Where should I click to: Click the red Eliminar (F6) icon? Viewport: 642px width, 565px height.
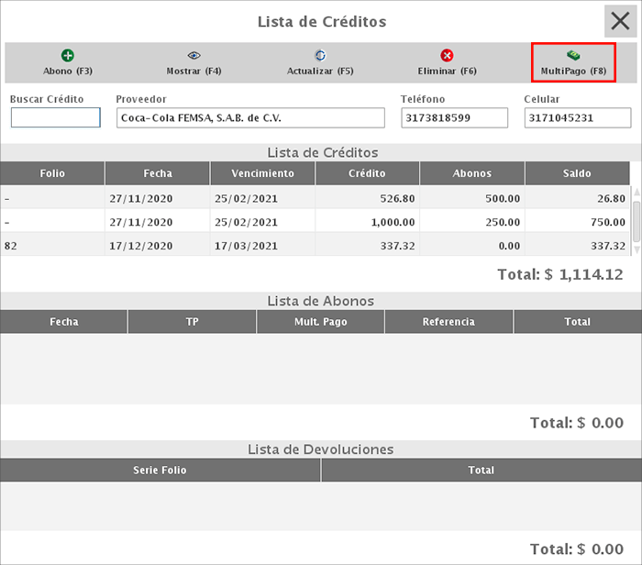click(x=447, y=56)
